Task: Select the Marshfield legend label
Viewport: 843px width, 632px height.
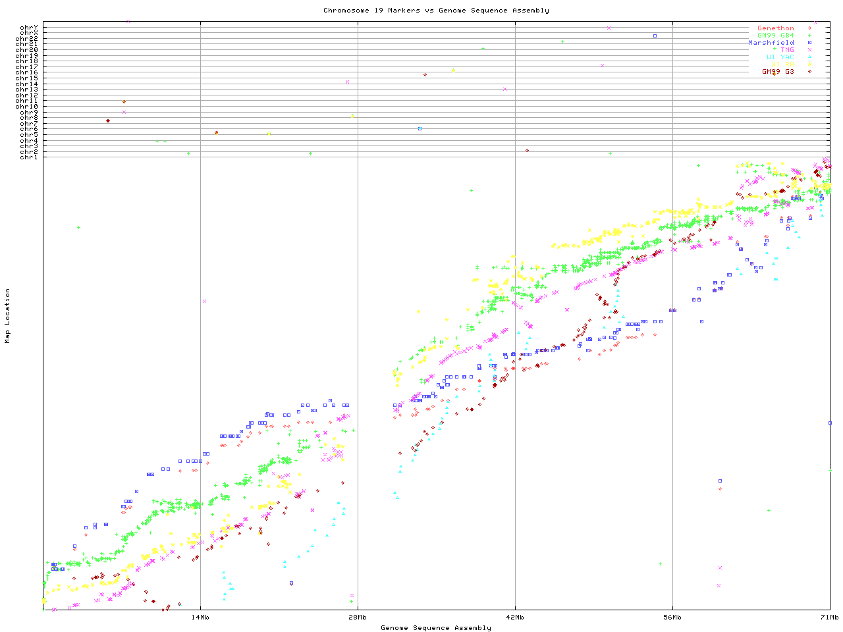Action: pyautogui.click(x=771, y=43)
